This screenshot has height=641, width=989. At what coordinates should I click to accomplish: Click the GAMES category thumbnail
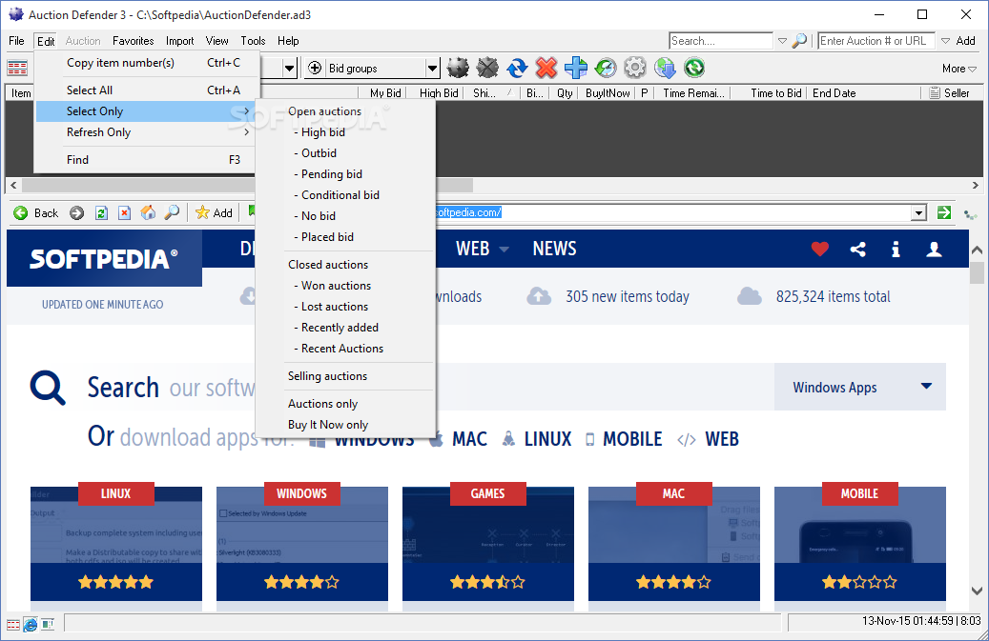[x=488, y=544]
